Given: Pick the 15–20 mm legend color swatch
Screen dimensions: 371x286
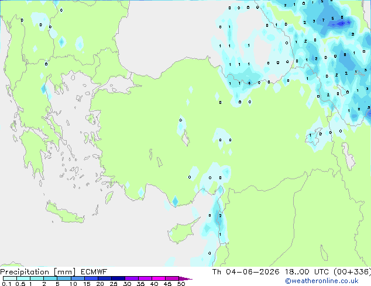Looking at the screenshot, I should (91, 278).
